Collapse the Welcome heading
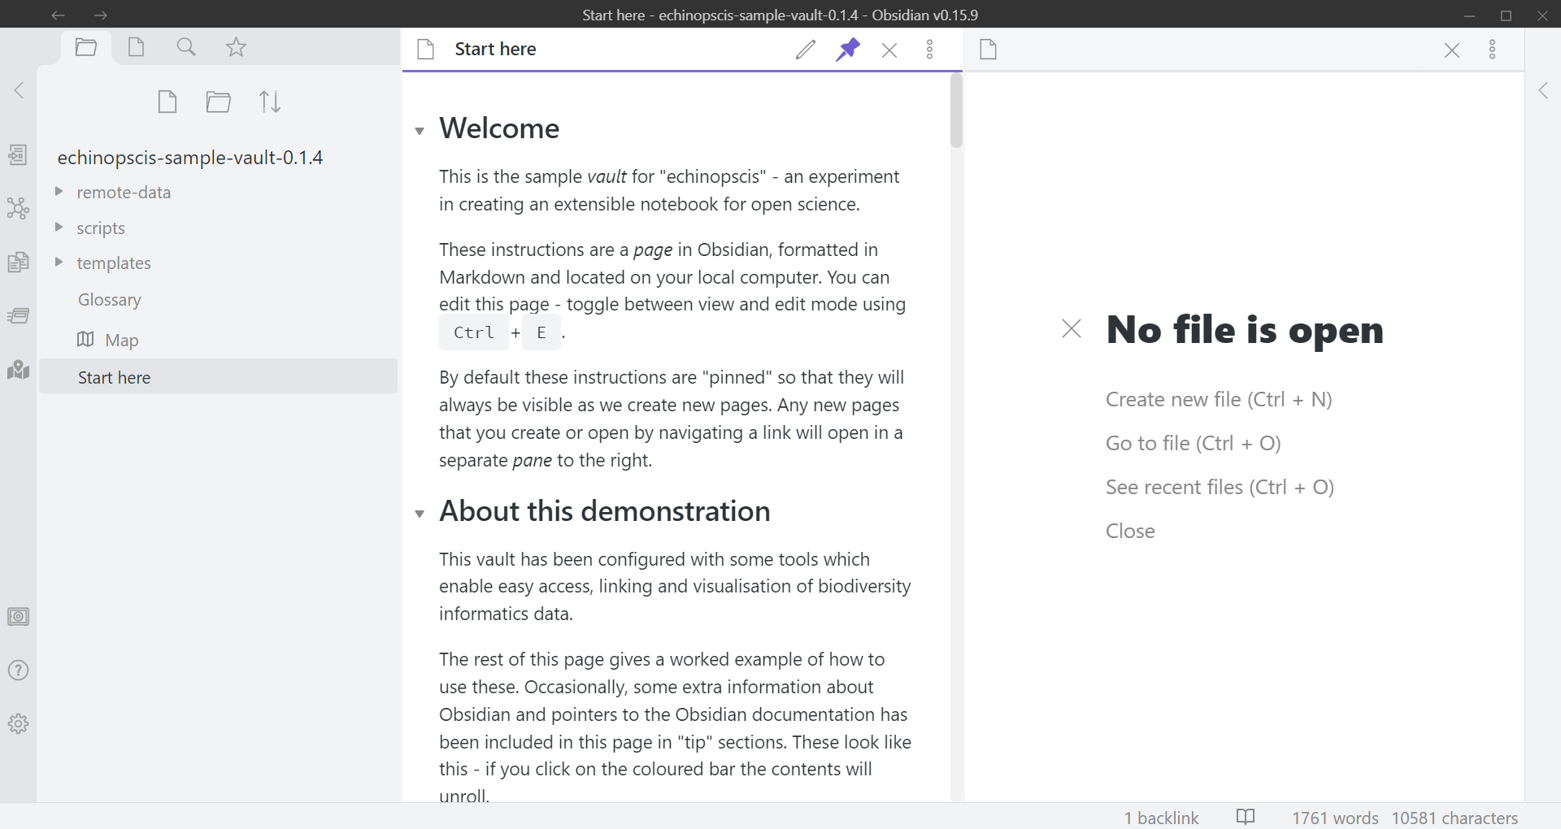This screenshot has height=829, width=1561. [x=420, y=131]
